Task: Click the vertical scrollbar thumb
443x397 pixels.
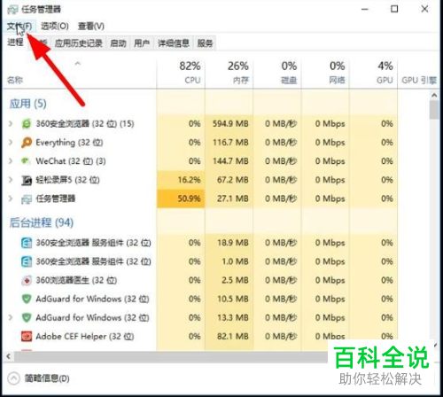Action: 434,110
